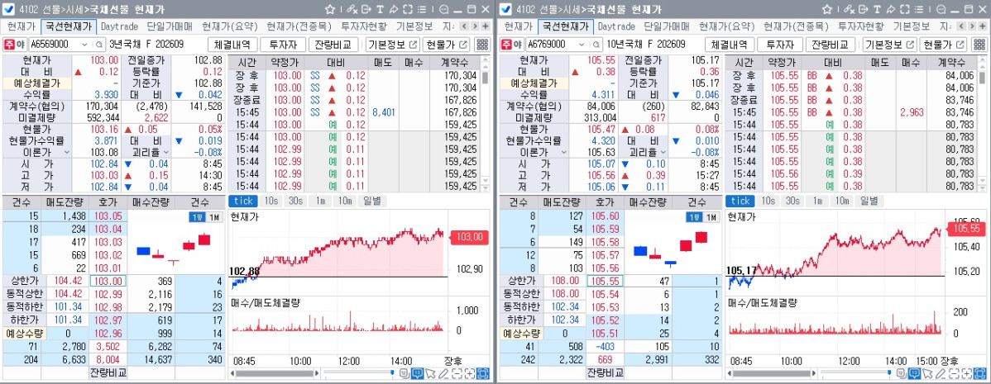Click crosshair tooltip icon under left chart
This screenshot has height=384, width=991.
(x=418, y=373)
